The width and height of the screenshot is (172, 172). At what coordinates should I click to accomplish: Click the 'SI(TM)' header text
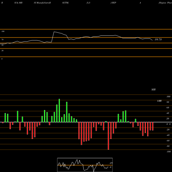click(x=65, y=3)
